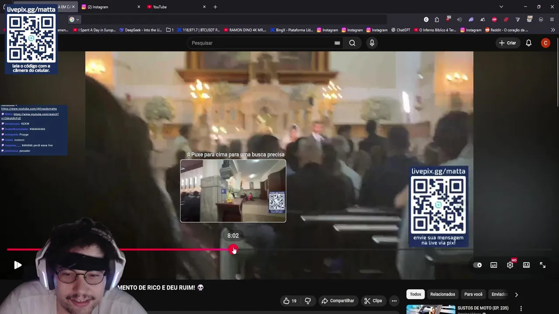Close the YouTube browser tab
The image size is (559, 314).
coord(204,7)
